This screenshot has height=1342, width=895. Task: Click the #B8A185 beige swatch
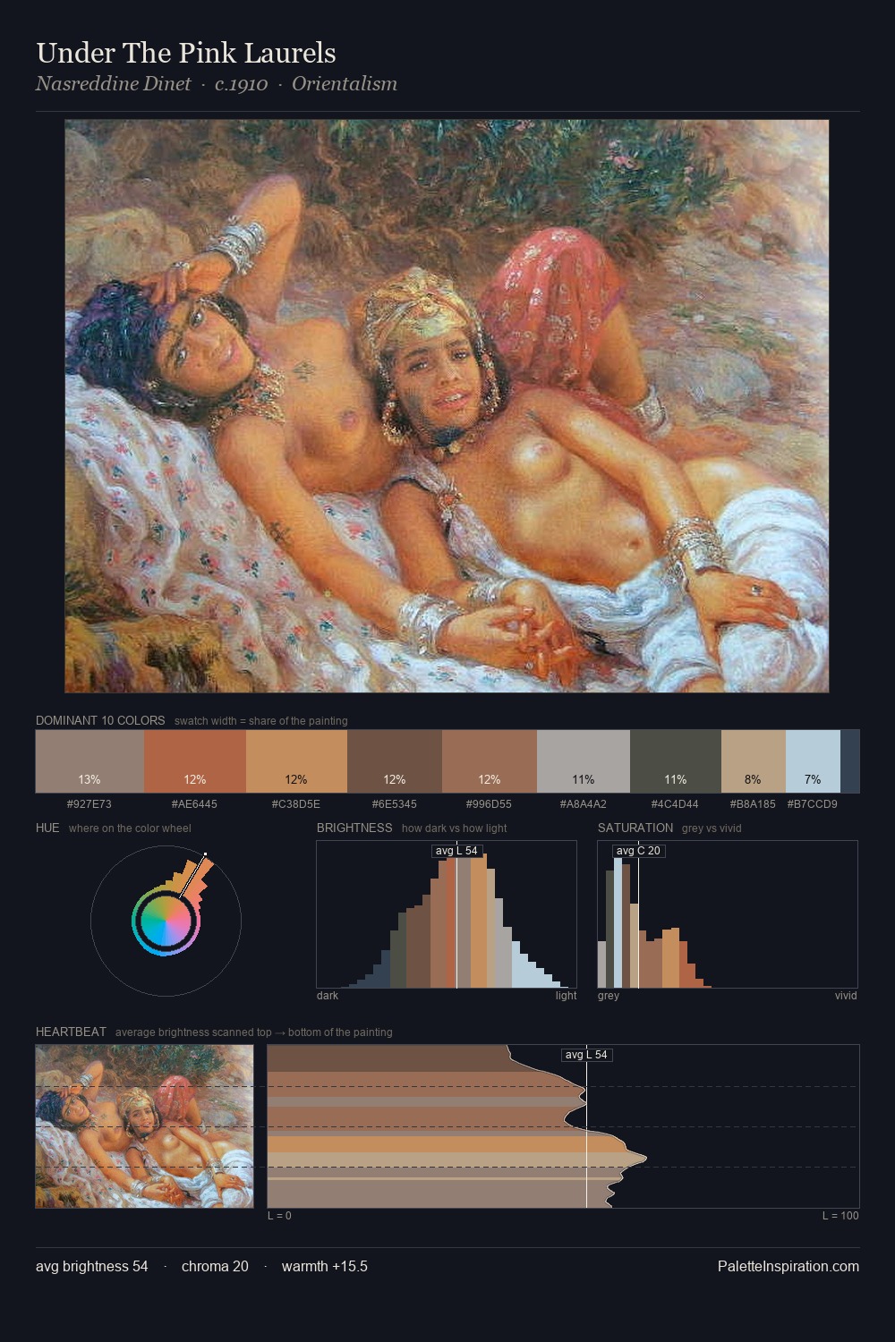click(x=754, y=761)
